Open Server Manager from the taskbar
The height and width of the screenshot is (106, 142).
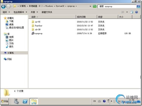17,101
